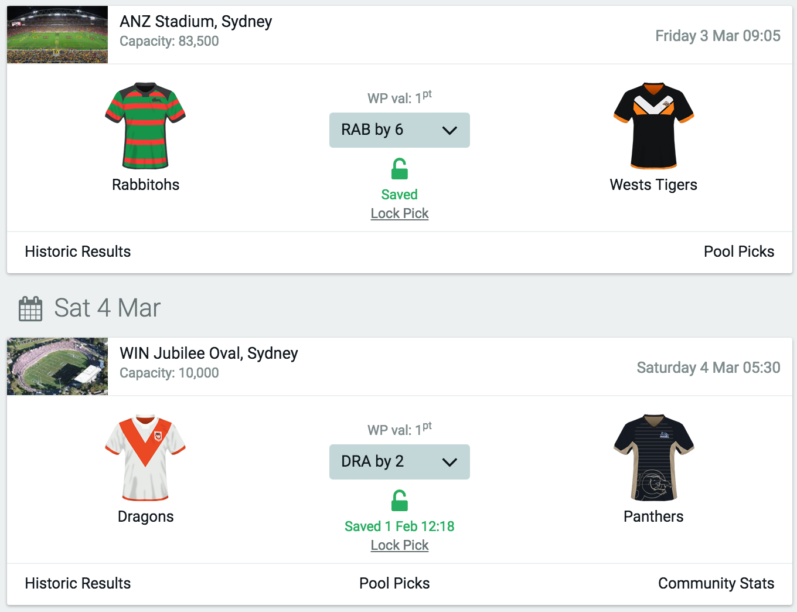The image size is (797, 612).
Task: Select the Wests Tigers jersey icon
Action: tap(653, 126)
